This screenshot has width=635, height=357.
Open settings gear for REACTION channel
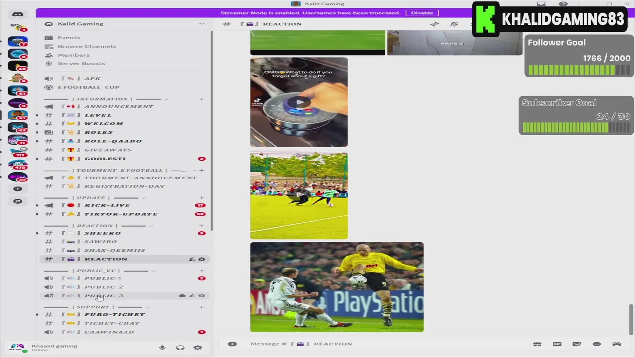click(x=202, y=259)
